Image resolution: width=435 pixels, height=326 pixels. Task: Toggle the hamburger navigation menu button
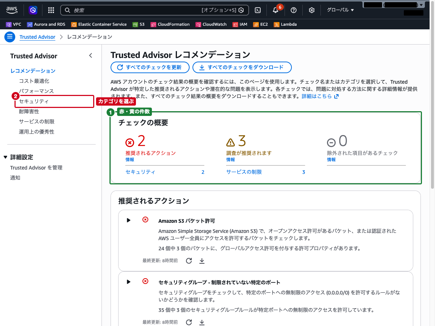coord(10,37)
